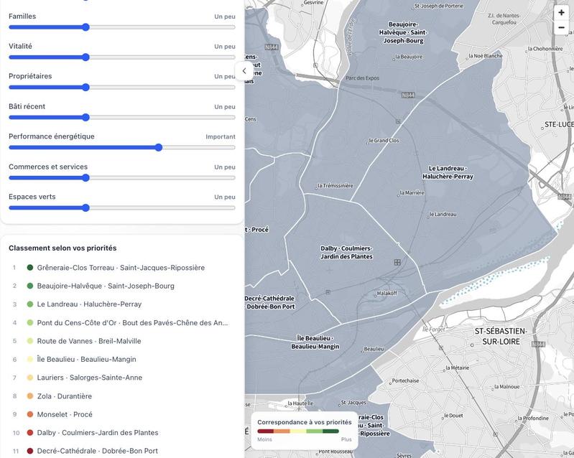This screenshot has width=574, height=458.
Task: Click ST-SÉBASTIEN-SUR-LOIRE town label on map
Action: pos(501,336)
